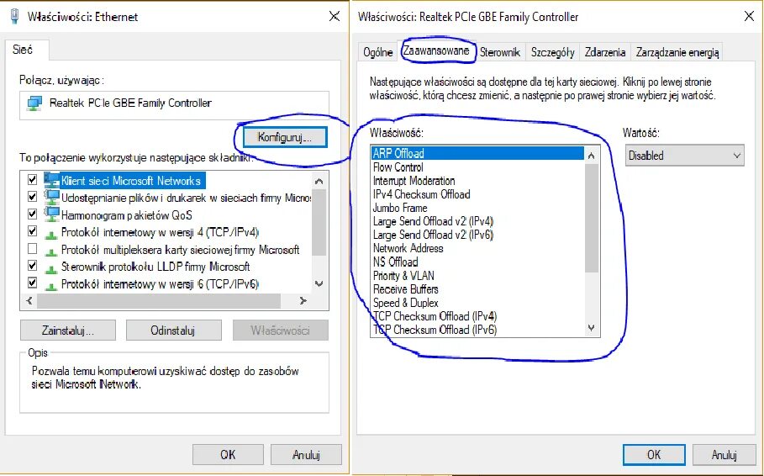Click right arrow of components horizontal scrollbar
The width and height of the screenshot is (764, 476).
click(303, 301)
